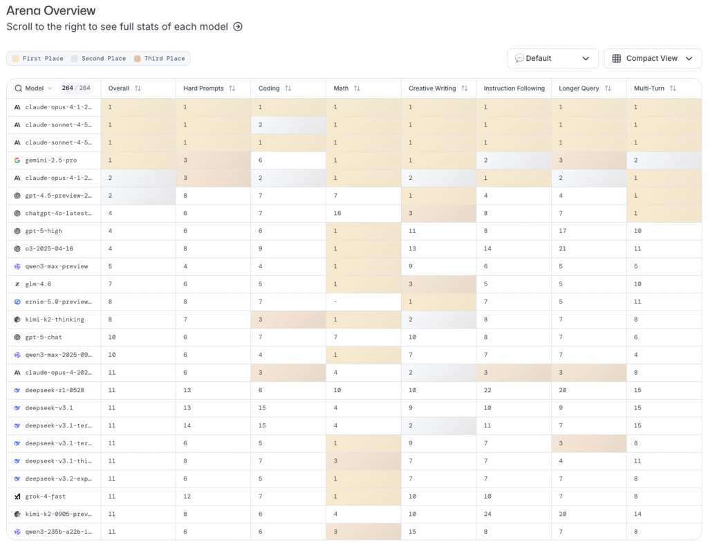This screenshot has width=708, height=547.
Task: Sort by Coding column arrows icon
Action: 288,89
